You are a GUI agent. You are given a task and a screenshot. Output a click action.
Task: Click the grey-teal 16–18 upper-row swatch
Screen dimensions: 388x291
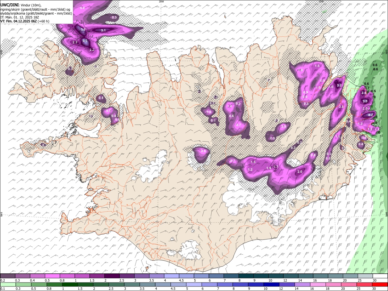[x=320, y=276]
